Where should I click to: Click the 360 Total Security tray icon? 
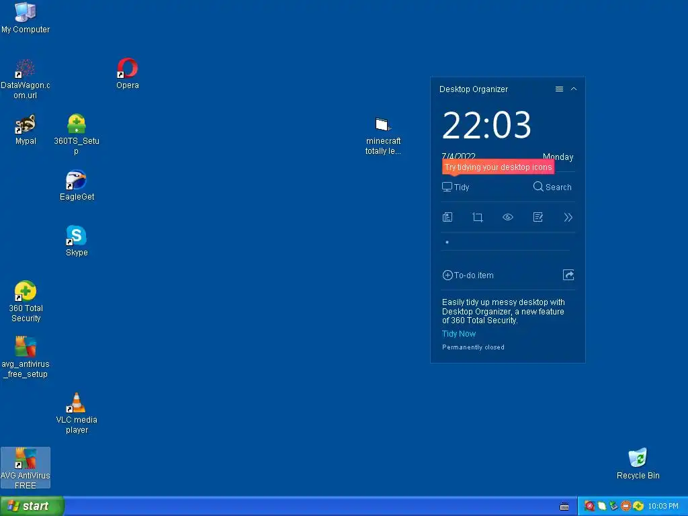[638, 507]
